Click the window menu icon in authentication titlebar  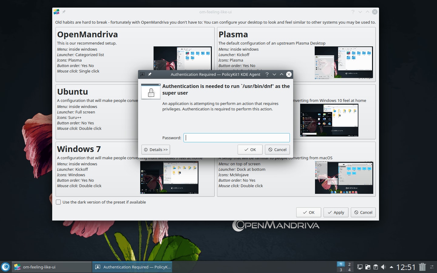tap(142, 74)
